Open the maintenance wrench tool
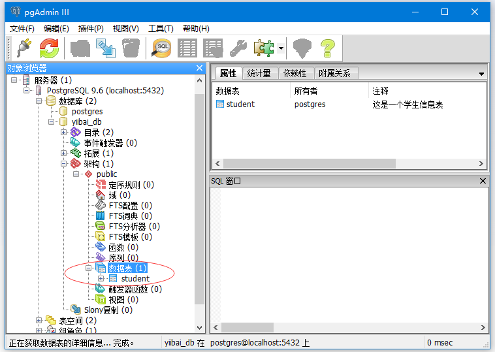The height and width of the screenshot is (352, 495). 237,48
